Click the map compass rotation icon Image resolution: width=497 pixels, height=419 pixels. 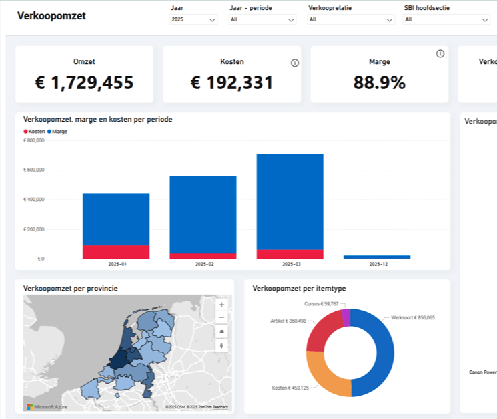click(221, 345)
